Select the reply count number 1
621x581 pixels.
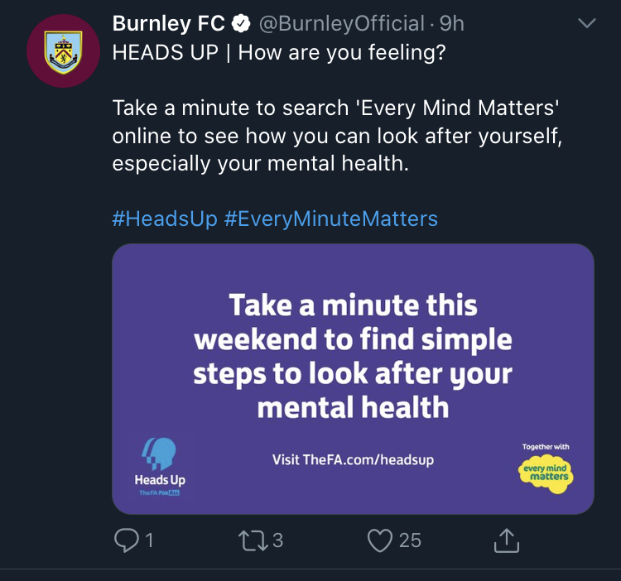pyautogui.click(x=150, y=540)
